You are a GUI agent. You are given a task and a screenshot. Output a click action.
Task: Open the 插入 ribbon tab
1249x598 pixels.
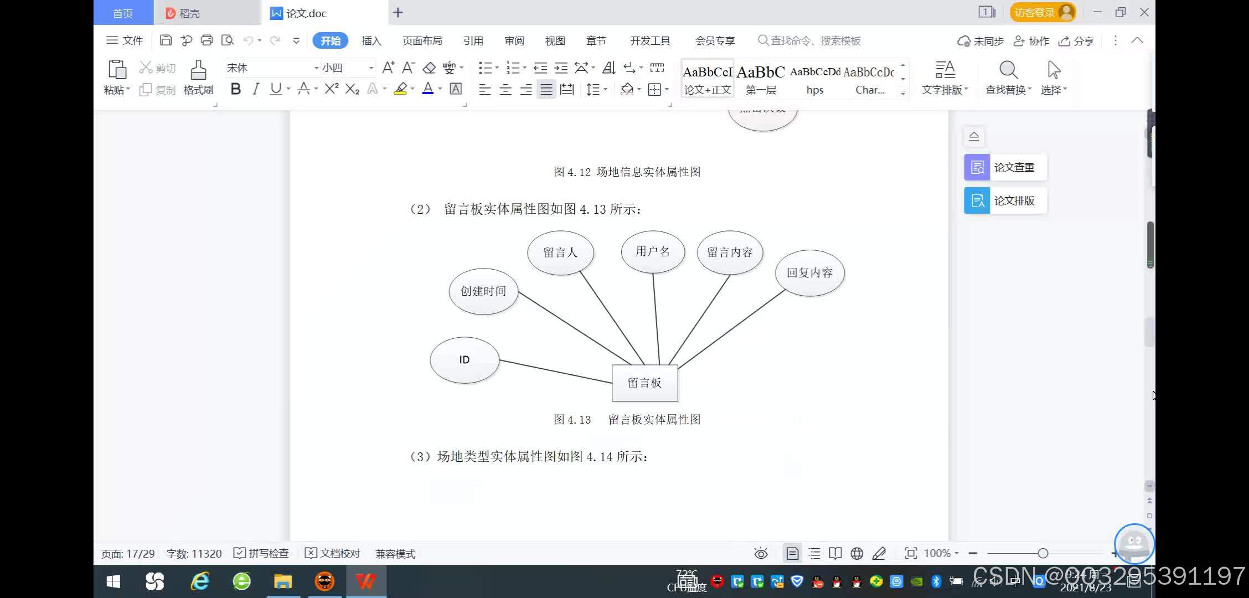point(371,40)
